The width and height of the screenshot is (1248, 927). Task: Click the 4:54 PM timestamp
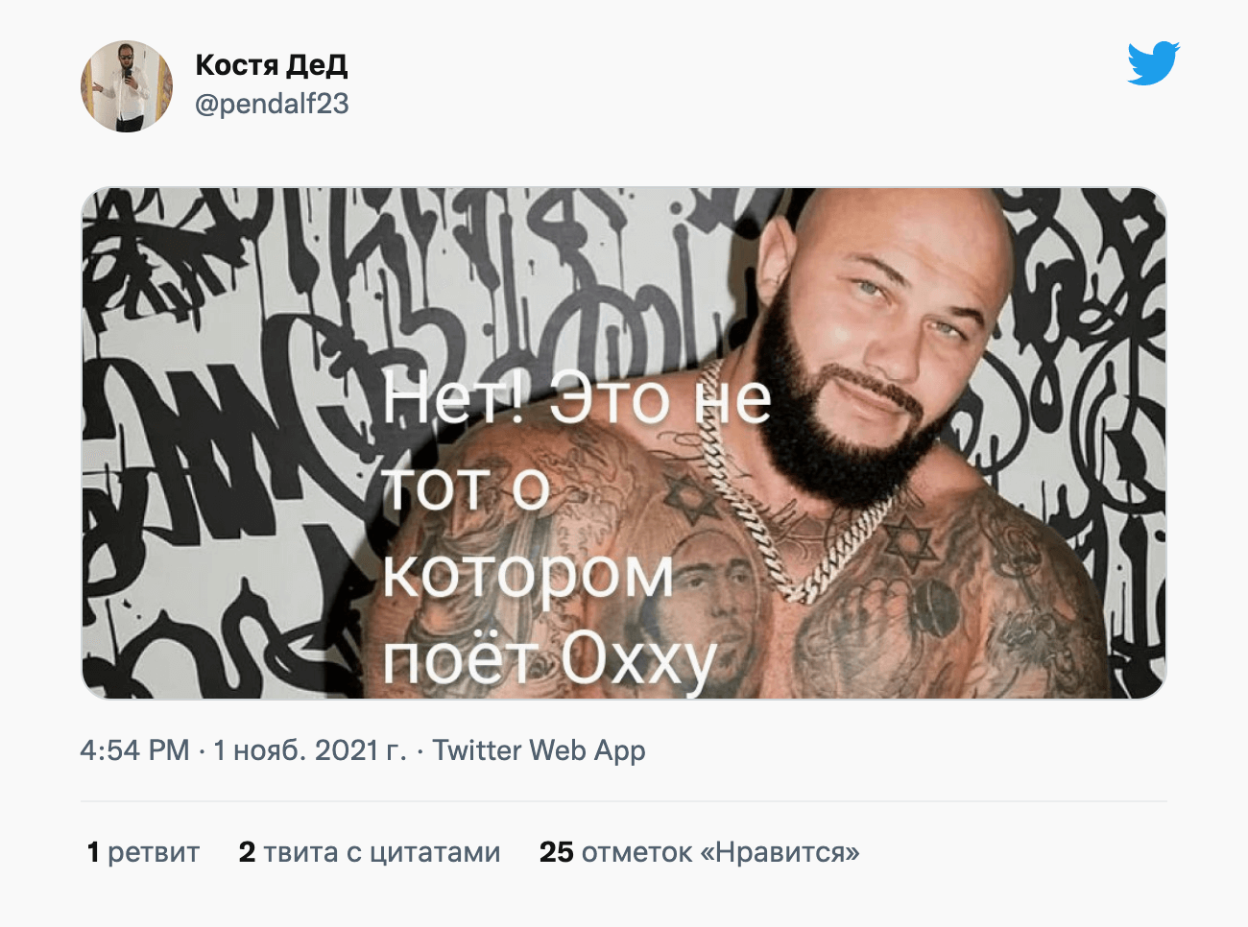pos(134,749)
